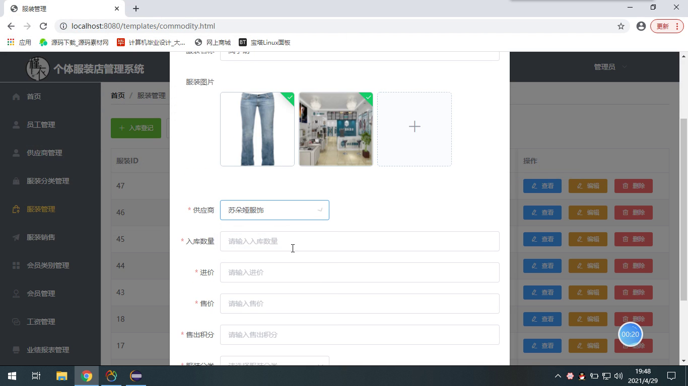This screenshot has width=688, height=386.
Task: Open File Explorer from the taskbar
Action: (x=61, y=376)
